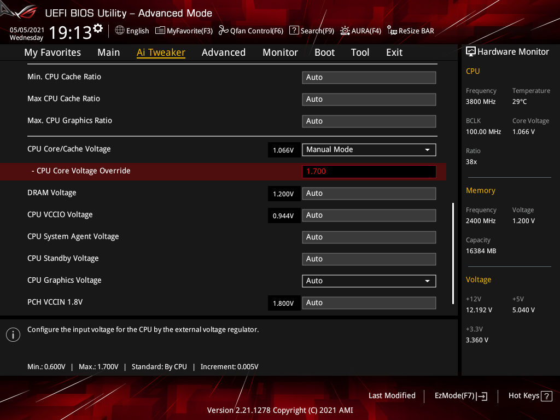The image size is (560, 420).
Task: Switch to the Main tab
Action: pyautogui.click(x=109, y=52)
